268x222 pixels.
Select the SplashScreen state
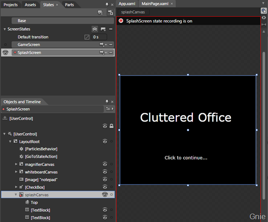tap(63, 53)
